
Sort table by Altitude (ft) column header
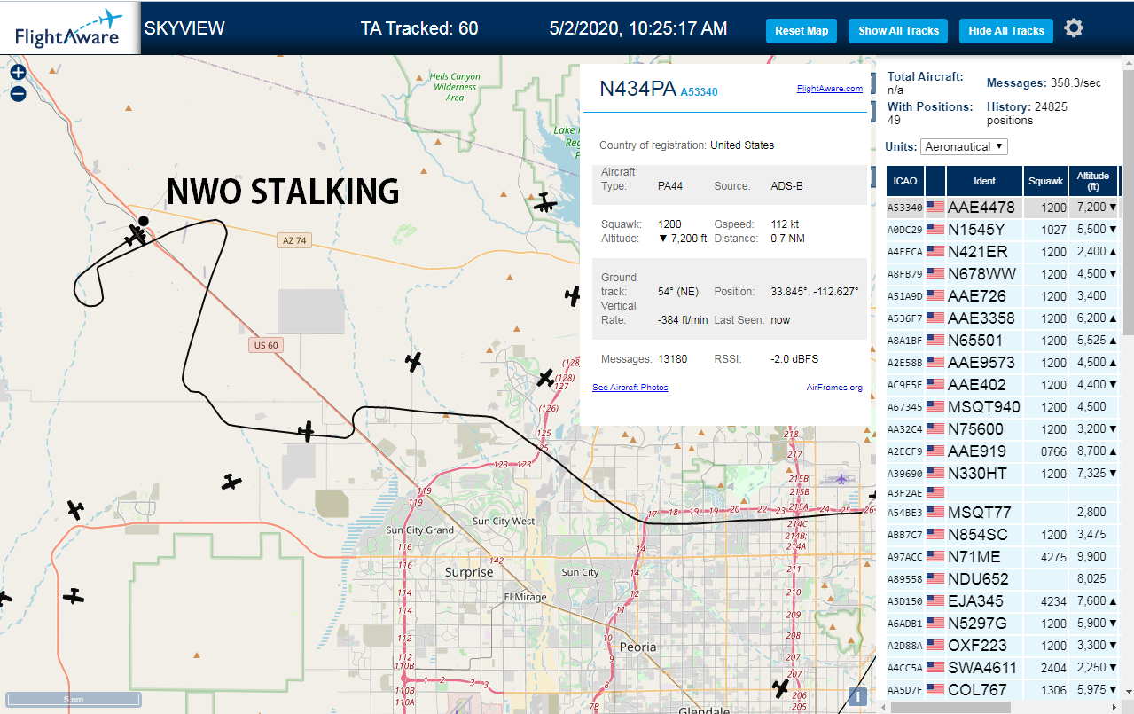coord(1093,181)
